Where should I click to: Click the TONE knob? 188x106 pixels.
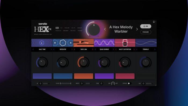101,83
